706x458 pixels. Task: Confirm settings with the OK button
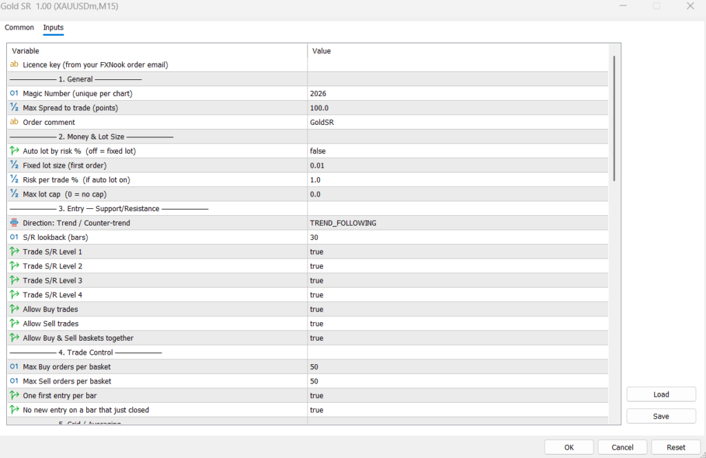(569, 447)
